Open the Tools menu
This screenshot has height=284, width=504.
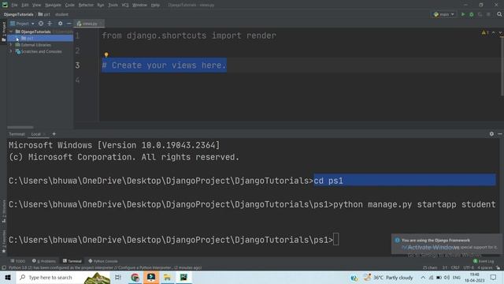[113, 6]
